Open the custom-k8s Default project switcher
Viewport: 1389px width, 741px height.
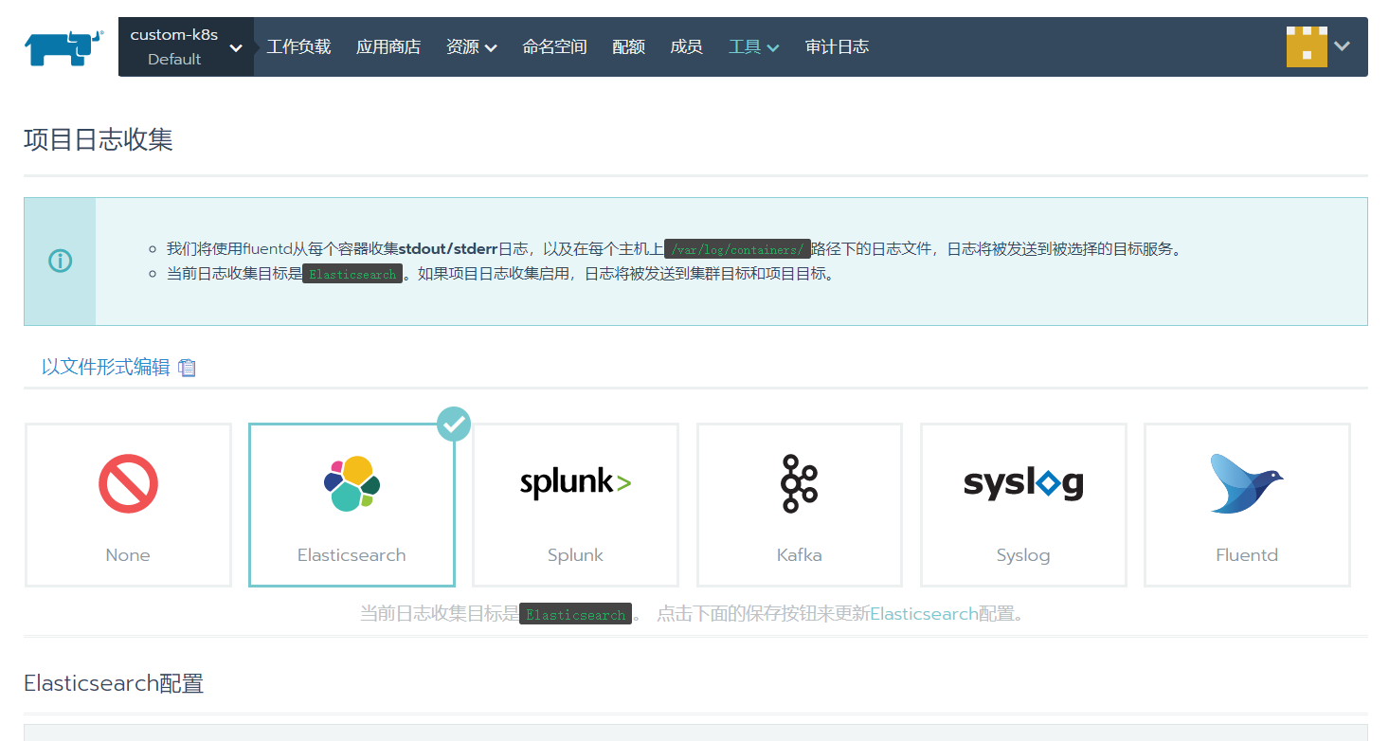[186, 46]
